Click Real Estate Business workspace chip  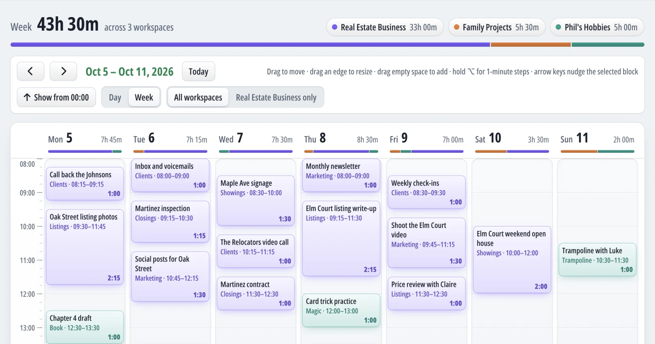[x=385, y=27]
